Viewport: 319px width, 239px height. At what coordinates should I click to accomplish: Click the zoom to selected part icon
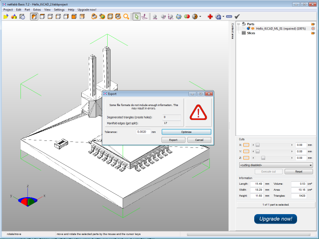pyautogui.click(x=102, y=16)
